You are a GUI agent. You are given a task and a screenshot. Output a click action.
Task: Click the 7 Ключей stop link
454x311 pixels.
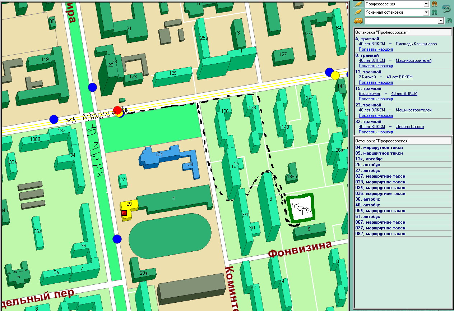pos(367,77)
